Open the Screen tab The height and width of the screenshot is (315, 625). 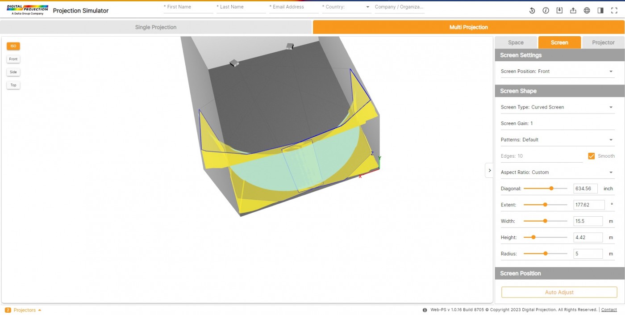point(559,42)
